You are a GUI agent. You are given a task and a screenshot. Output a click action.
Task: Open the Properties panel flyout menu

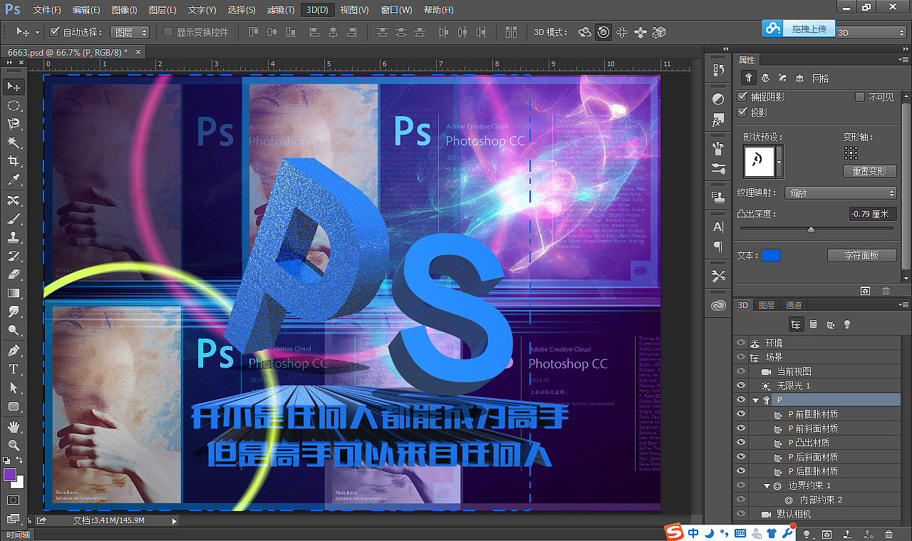pyautogui.click(x=905, y=60)
